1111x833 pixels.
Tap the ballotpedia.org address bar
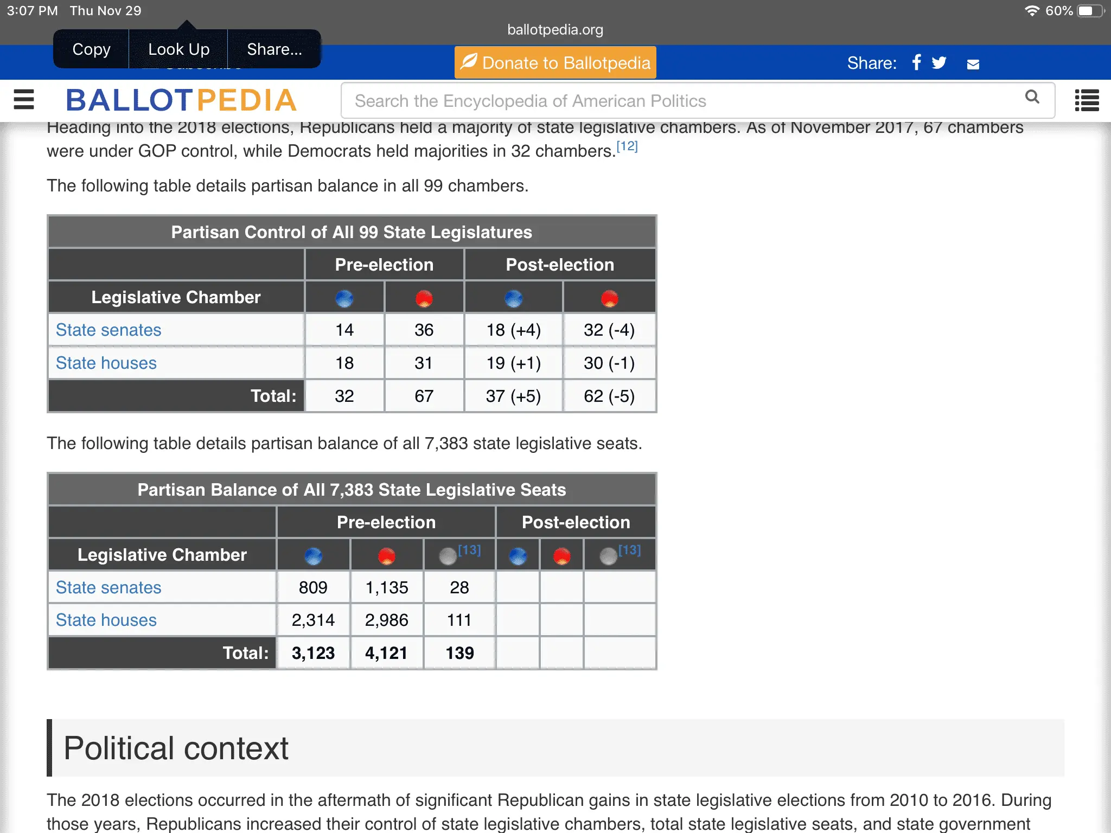pyautogui.click(x=555, y=30)
